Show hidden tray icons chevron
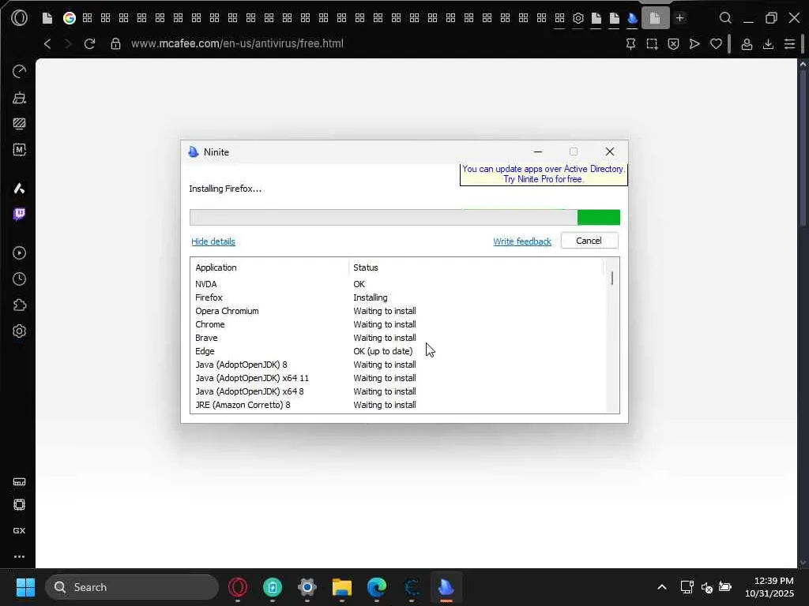Viewport: 809px width, 606px height. (x=662, y=587)
